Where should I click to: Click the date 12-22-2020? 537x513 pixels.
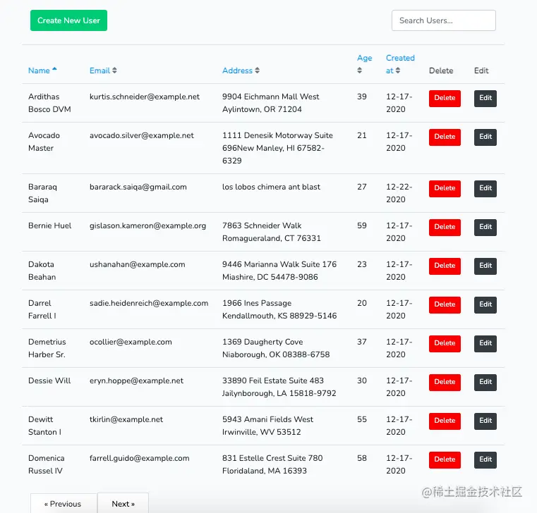coord(399,193)
